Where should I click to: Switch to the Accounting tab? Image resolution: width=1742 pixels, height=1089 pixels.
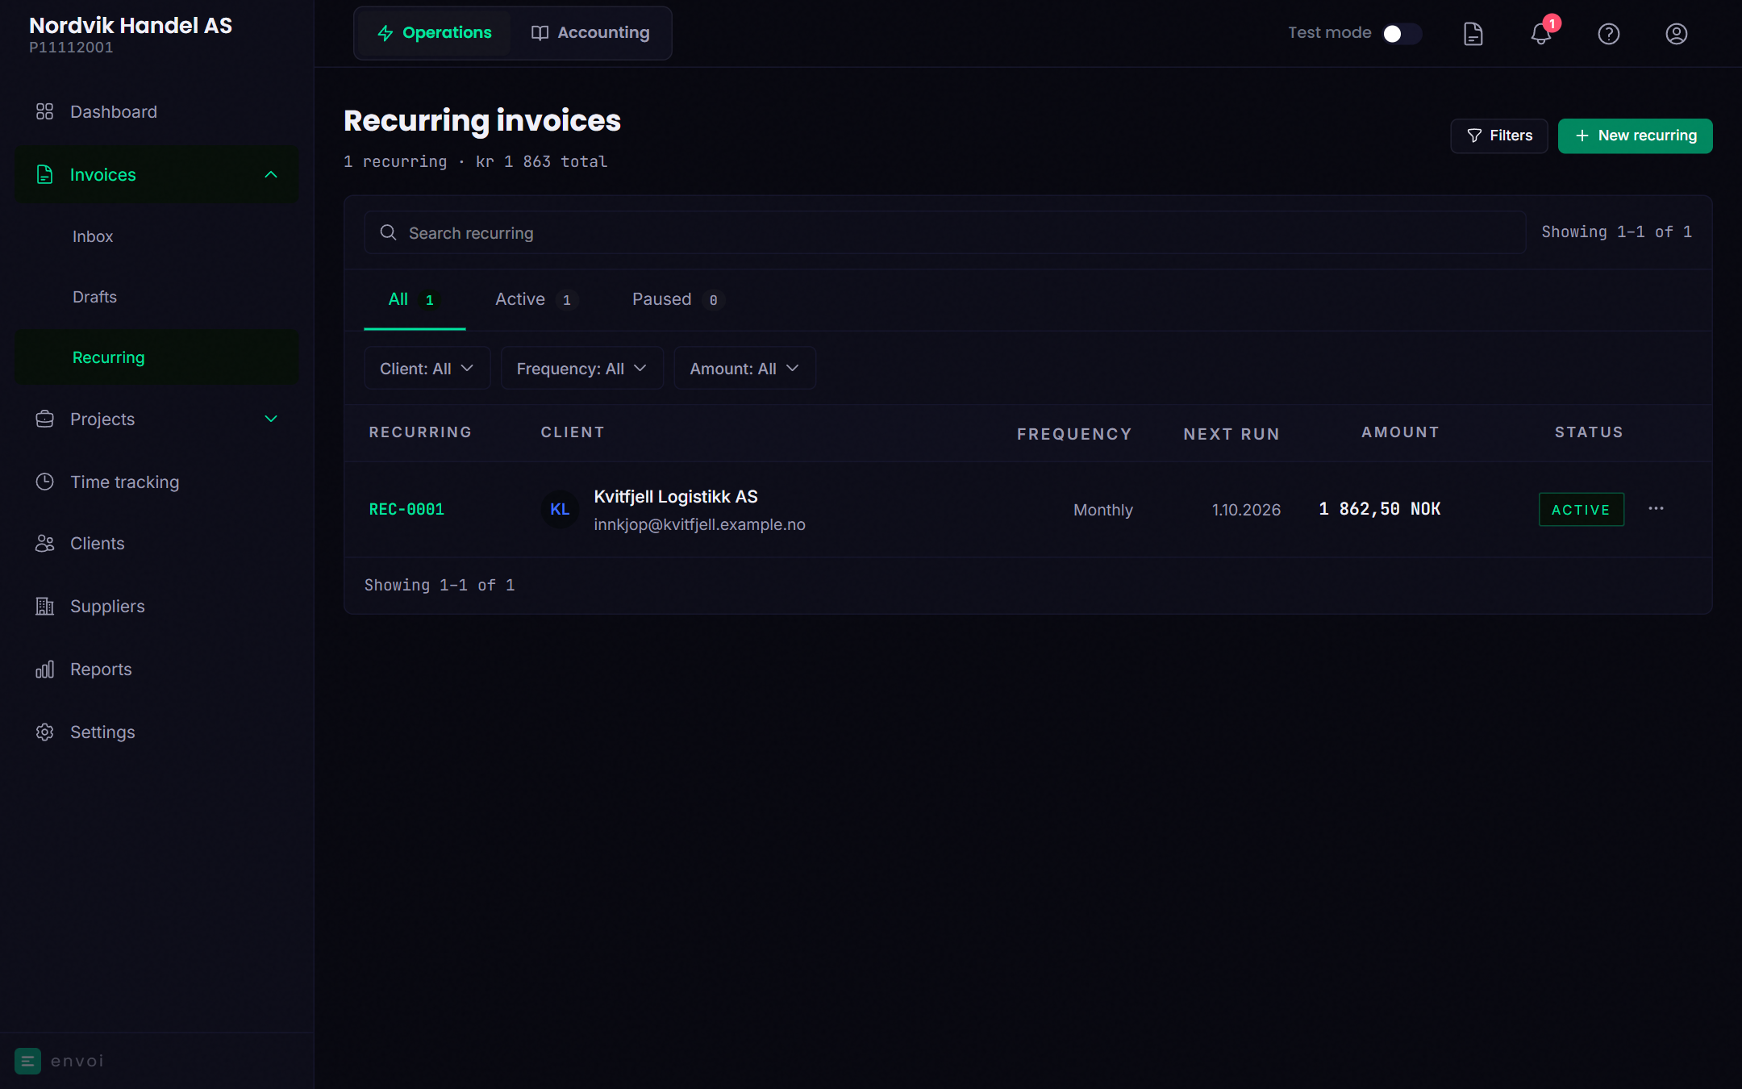click(590, 33)
